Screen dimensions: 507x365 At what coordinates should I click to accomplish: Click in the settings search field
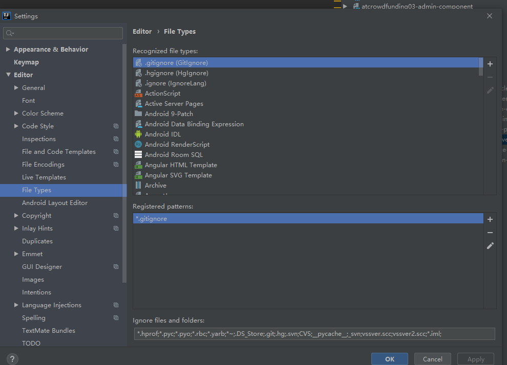tap(67, 33)
